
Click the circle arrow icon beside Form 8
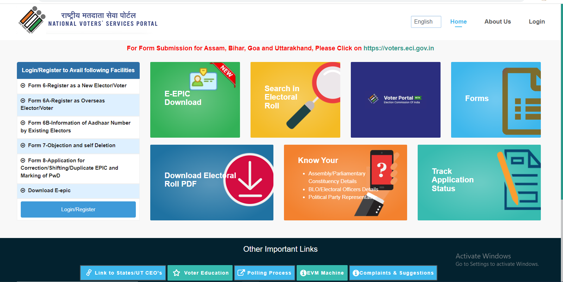(23, 161)
